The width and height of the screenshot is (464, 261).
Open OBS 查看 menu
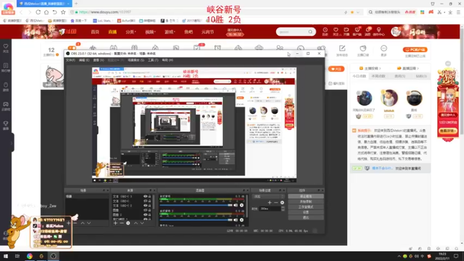99,60
